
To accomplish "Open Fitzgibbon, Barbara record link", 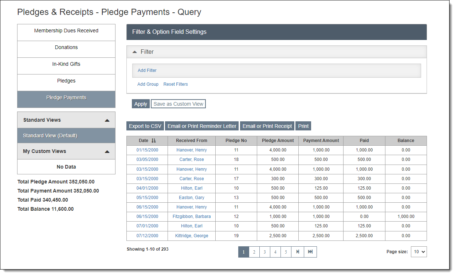I will [192, 217].
